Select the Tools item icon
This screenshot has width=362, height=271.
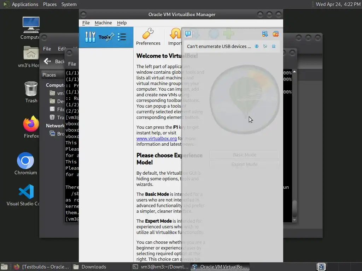coord(90,37)
